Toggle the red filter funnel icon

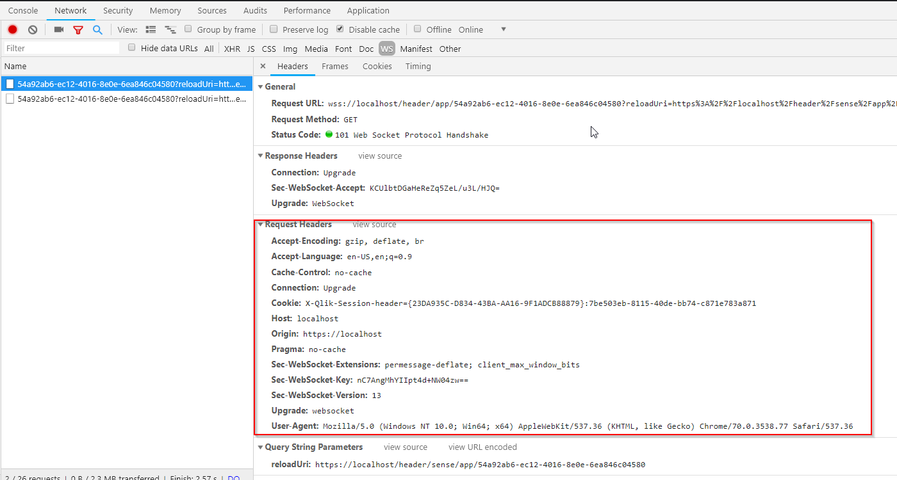click(78, 29)
